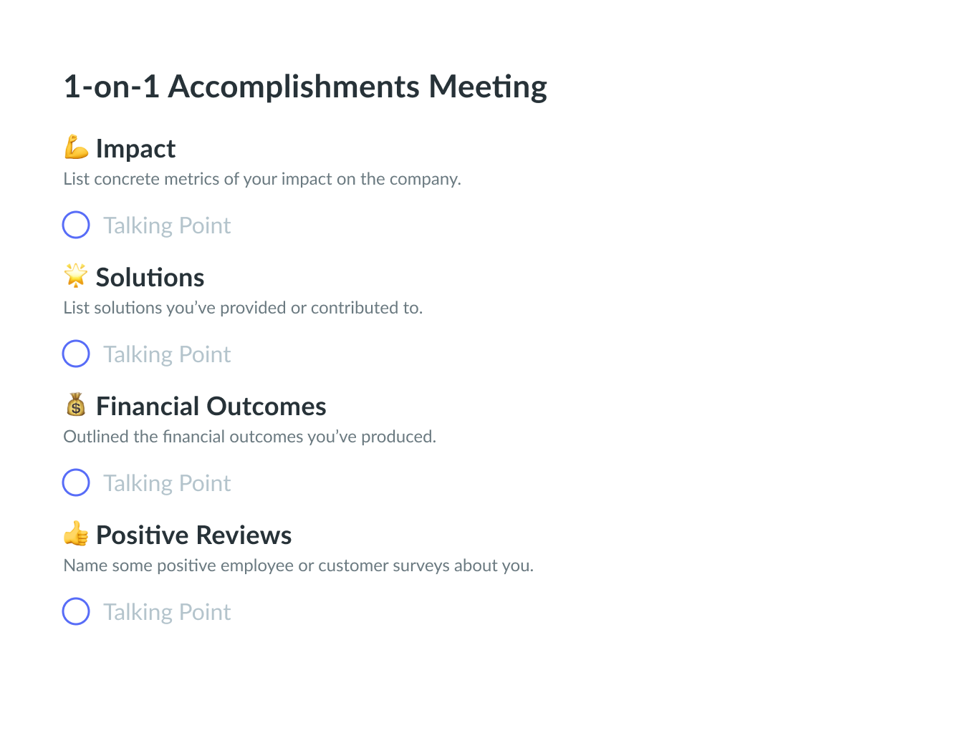The image size is (980, 733).
Task: Click the glowing star emoji beside Solutions
Action: pyautogui.click(x=76, y=276)
